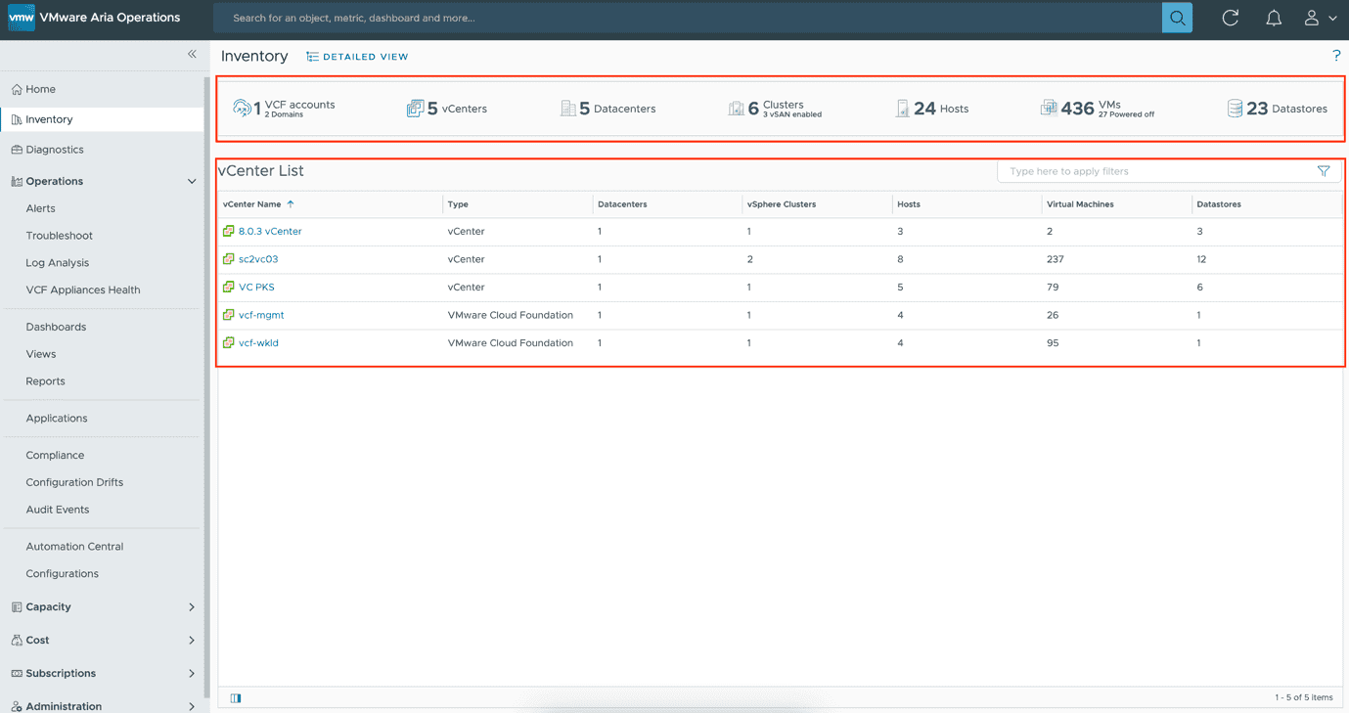Collapse the Operations navigation section
Screen dimensions: 1349x713
pos(192,180)
